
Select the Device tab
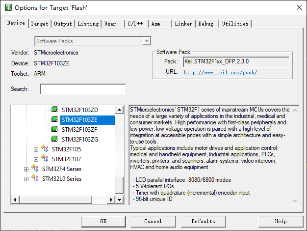16,23
